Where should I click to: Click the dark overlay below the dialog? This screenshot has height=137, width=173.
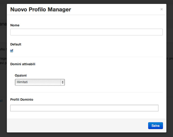pyautogui.click(x=86, y=135)
